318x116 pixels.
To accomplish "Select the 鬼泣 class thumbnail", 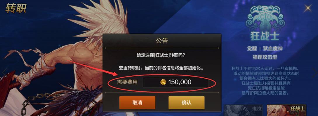I will click(243, 110).
